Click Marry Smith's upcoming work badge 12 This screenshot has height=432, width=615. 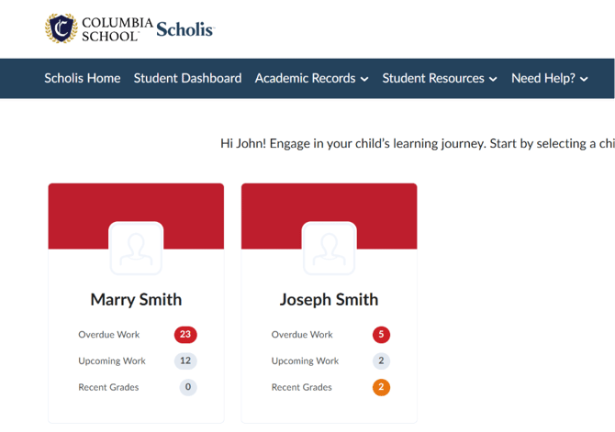tap(185, 360)
